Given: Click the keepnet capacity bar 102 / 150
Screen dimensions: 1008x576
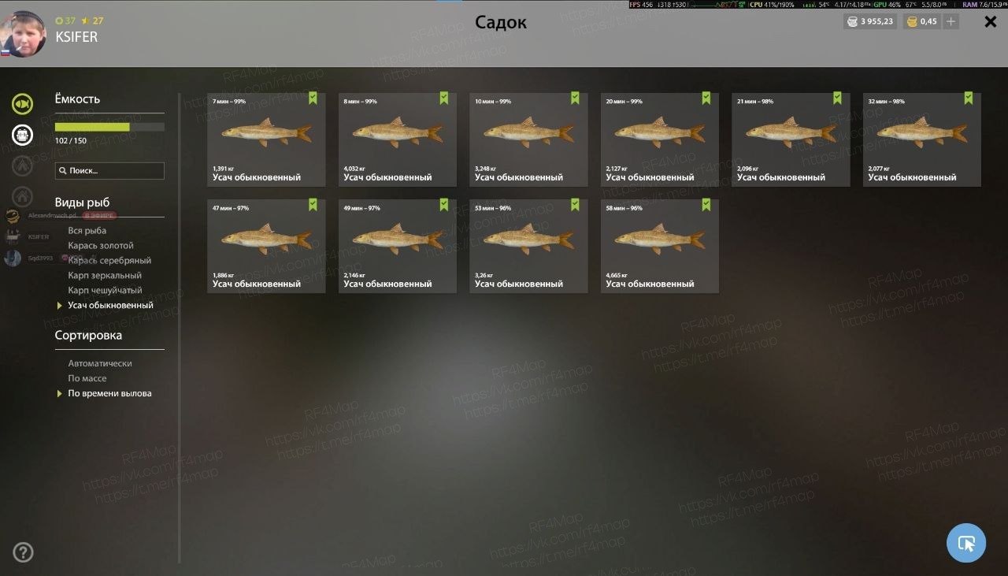Looking at the screenshot, I should [x=109, y=127].
